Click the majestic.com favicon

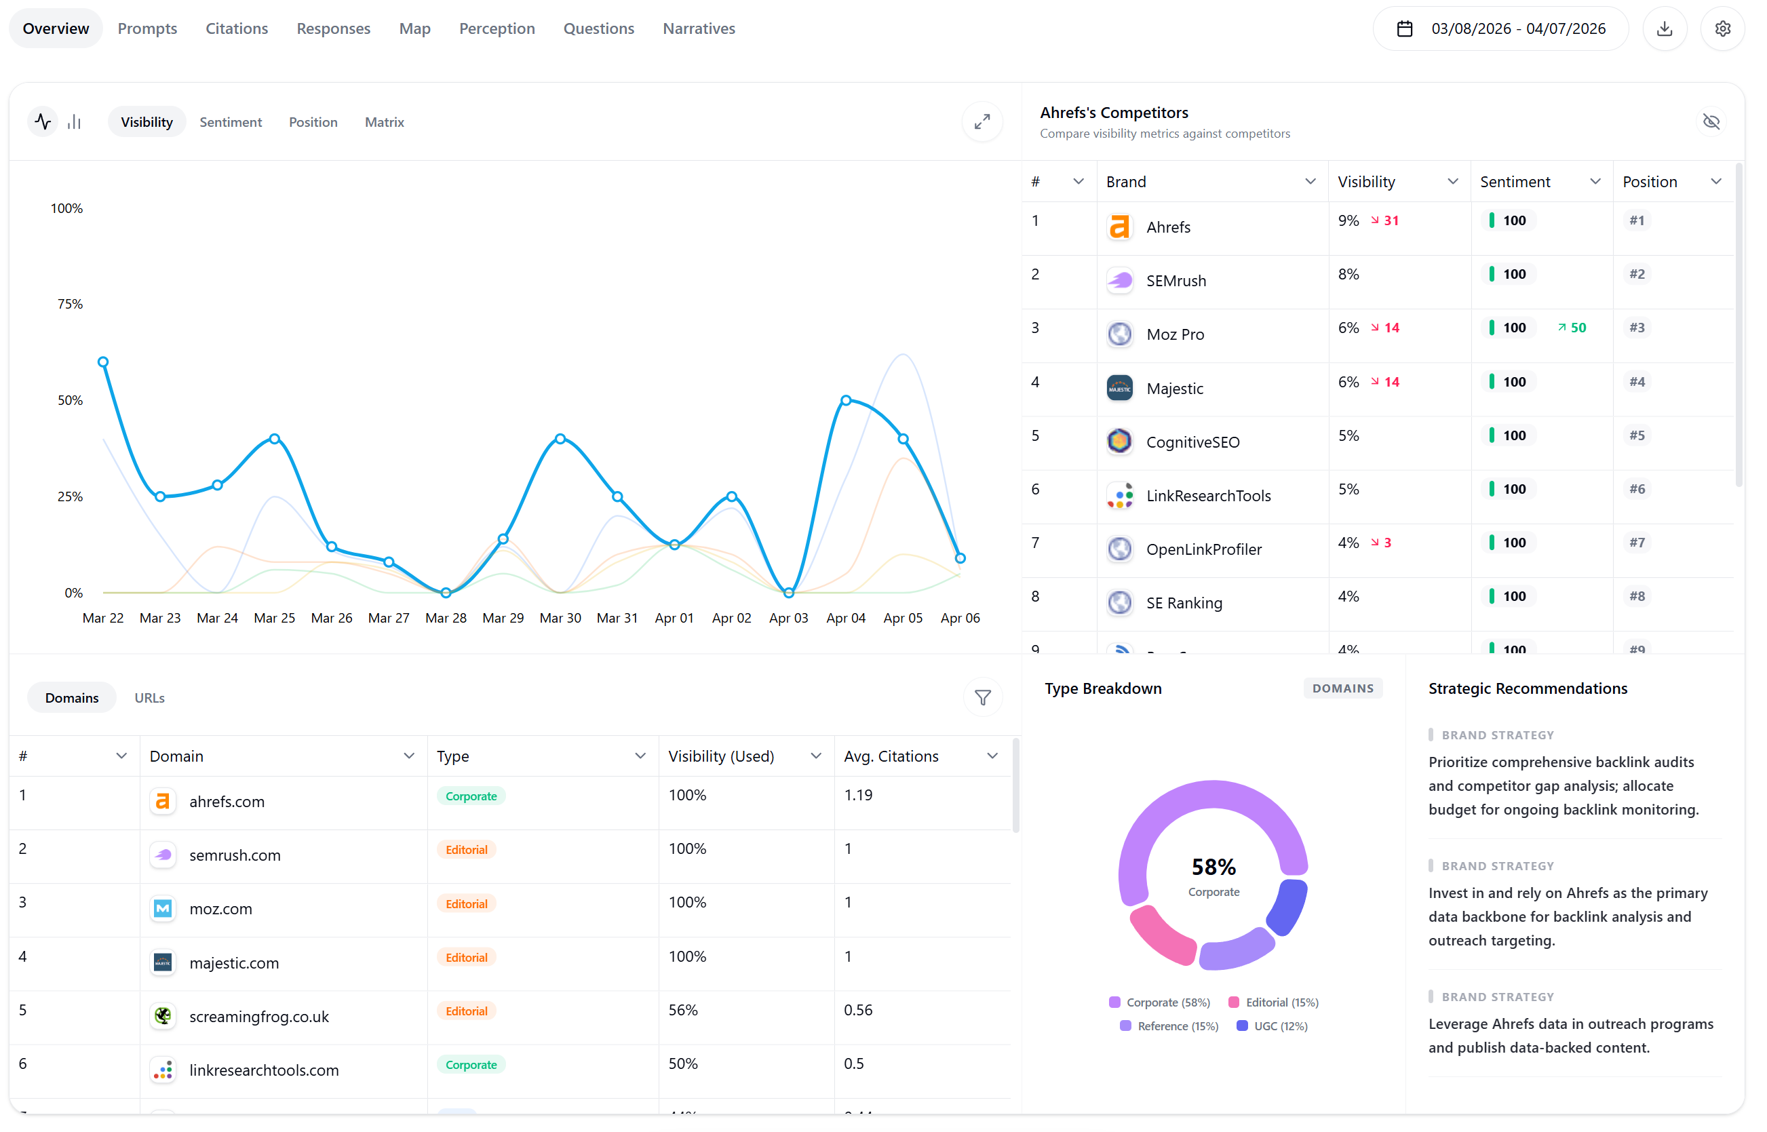click(162, 962)
